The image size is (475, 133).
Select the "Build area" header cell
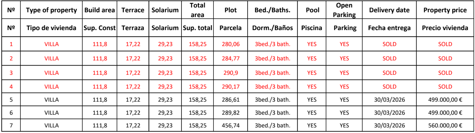[99, 10]
